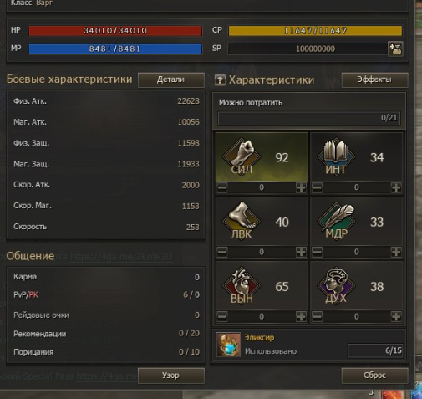Viewport: 422px width, 399px height.
Task: Decrease ВЫН with the minus button
Action: tap(222, 316)
